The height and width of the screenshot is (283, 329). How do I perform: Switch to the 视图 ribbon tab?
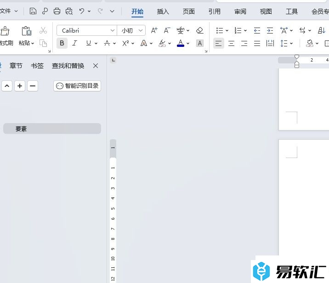click(266, 11)
